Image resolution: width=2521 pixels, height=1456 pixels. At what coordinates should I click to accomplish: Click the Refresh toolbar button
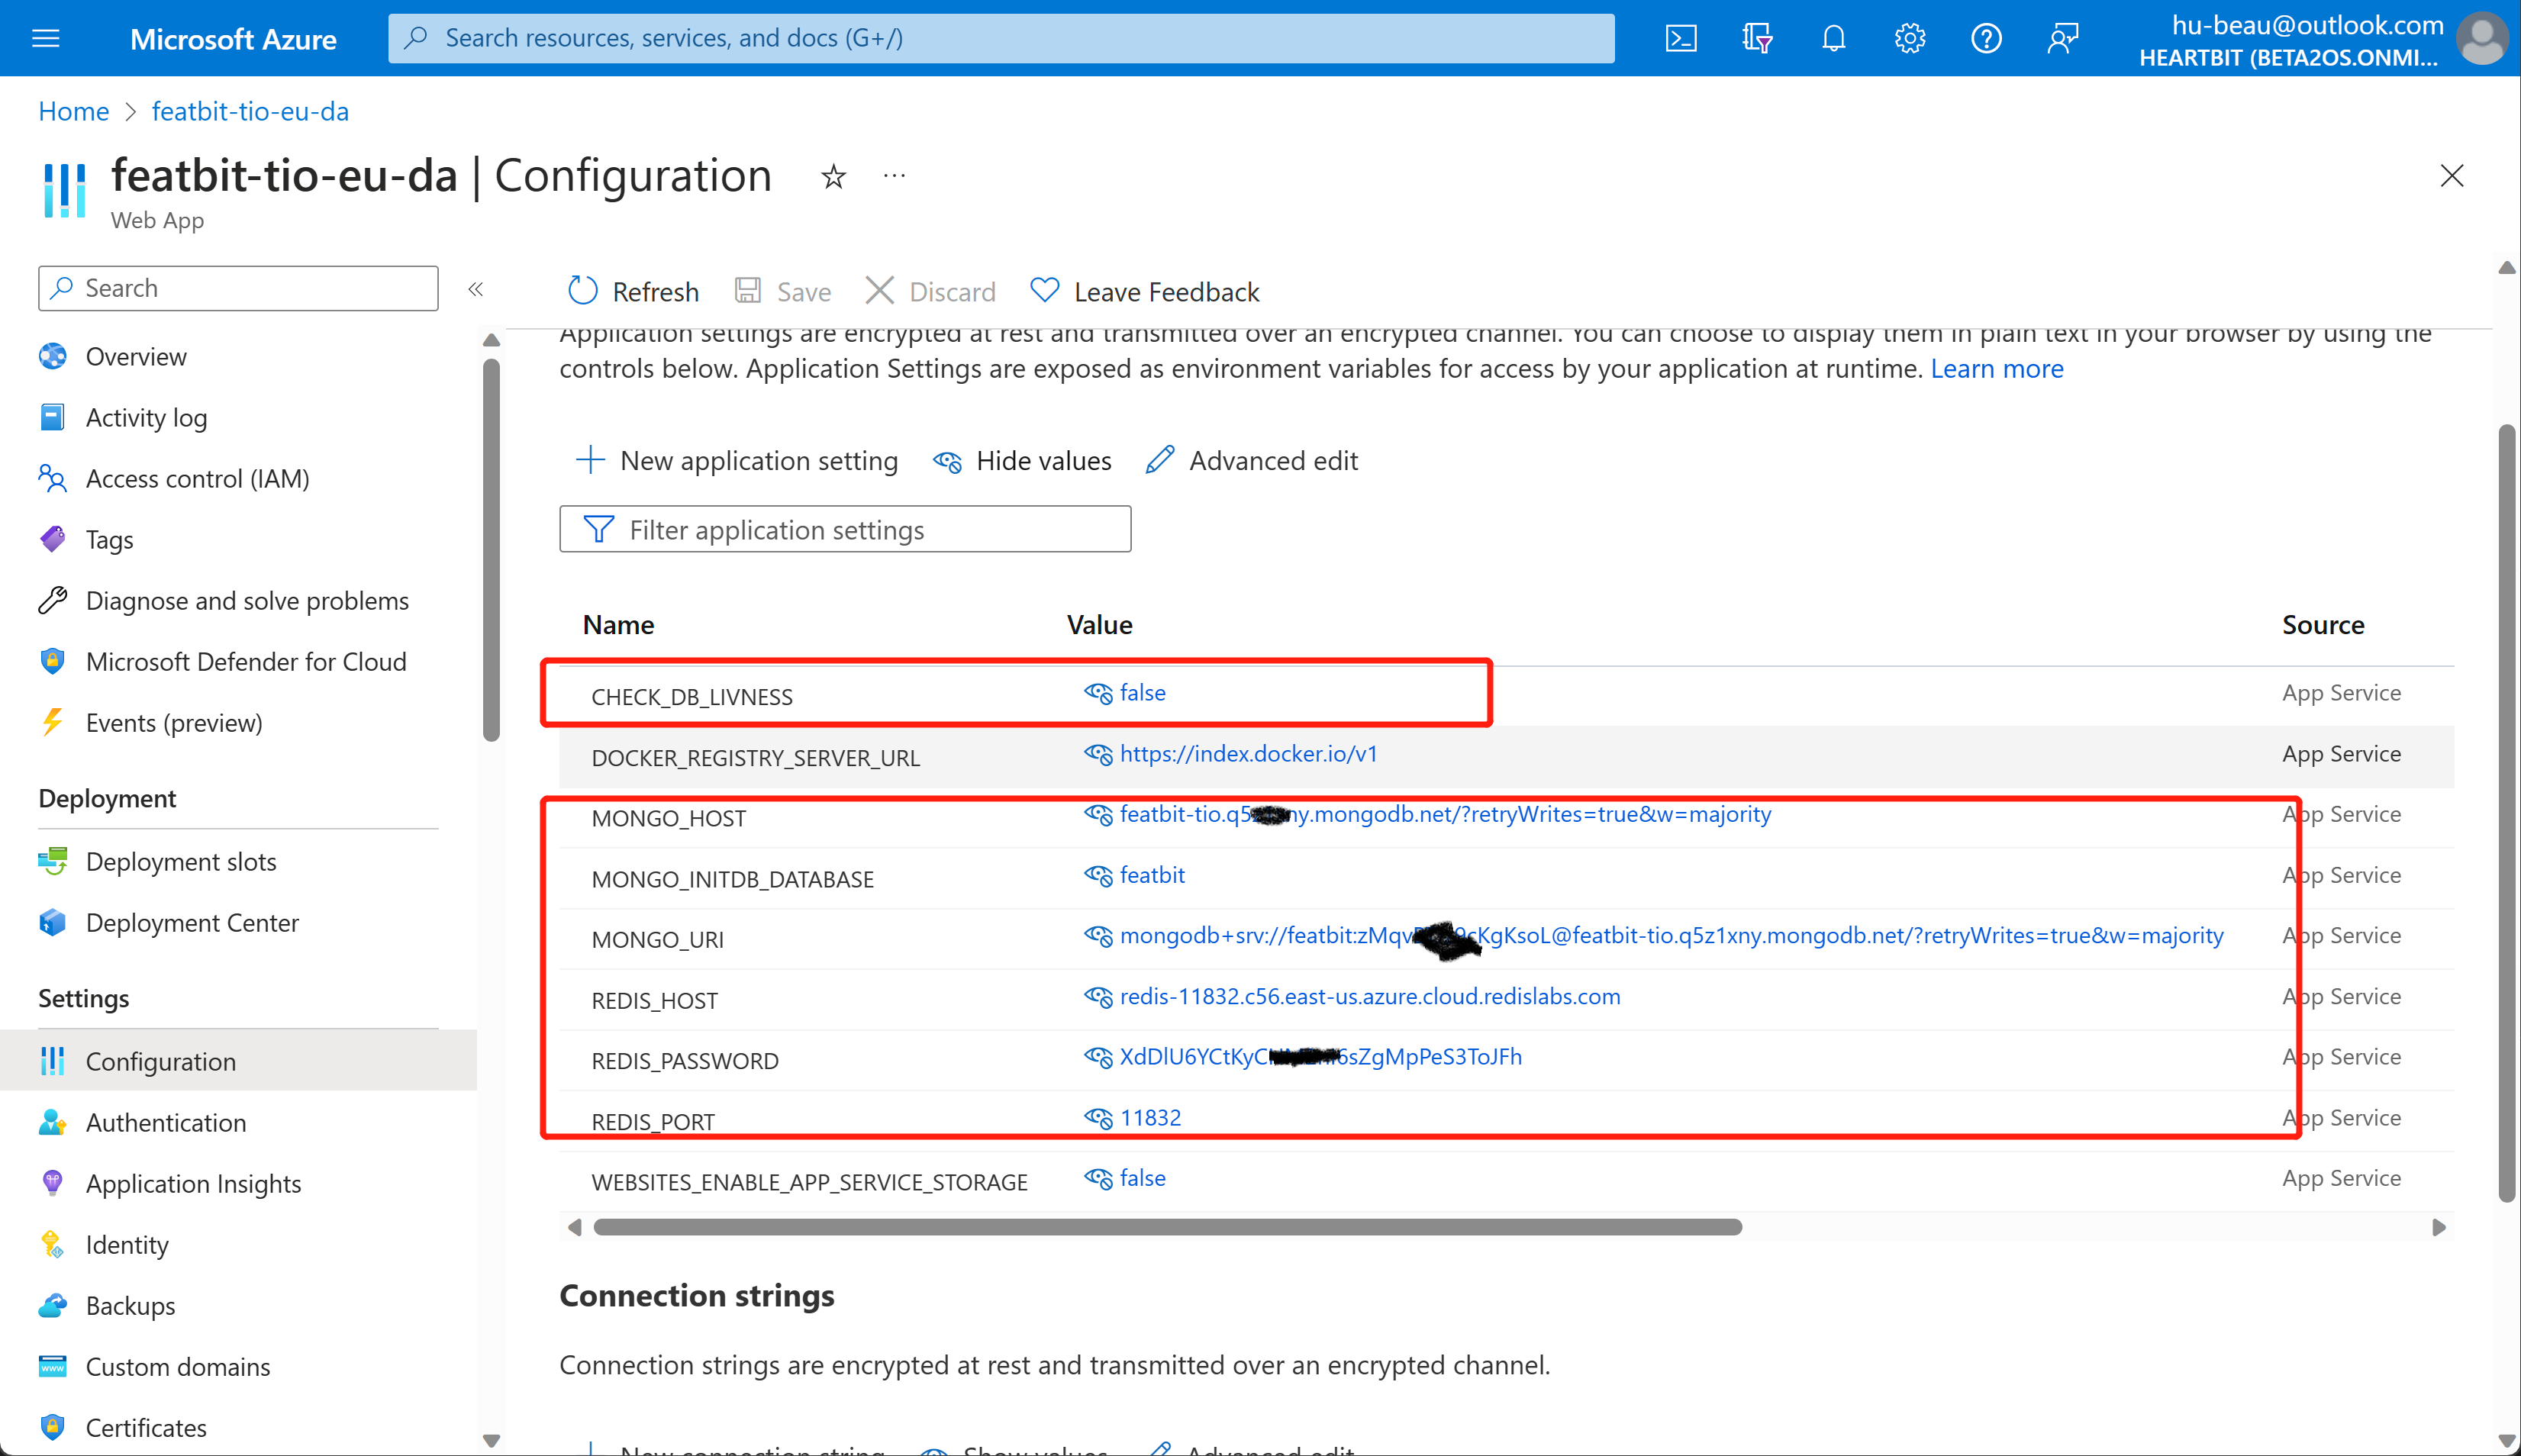[633, 291]
